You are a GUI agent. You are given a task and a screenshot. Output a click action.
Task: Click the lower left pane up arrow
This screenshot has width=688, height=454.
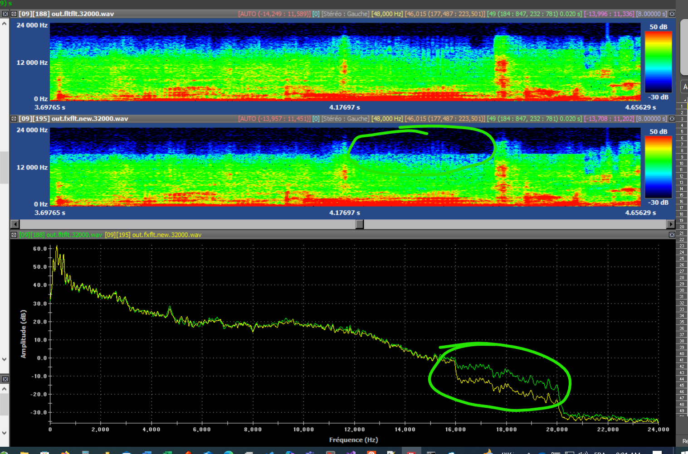click(5, 389)
